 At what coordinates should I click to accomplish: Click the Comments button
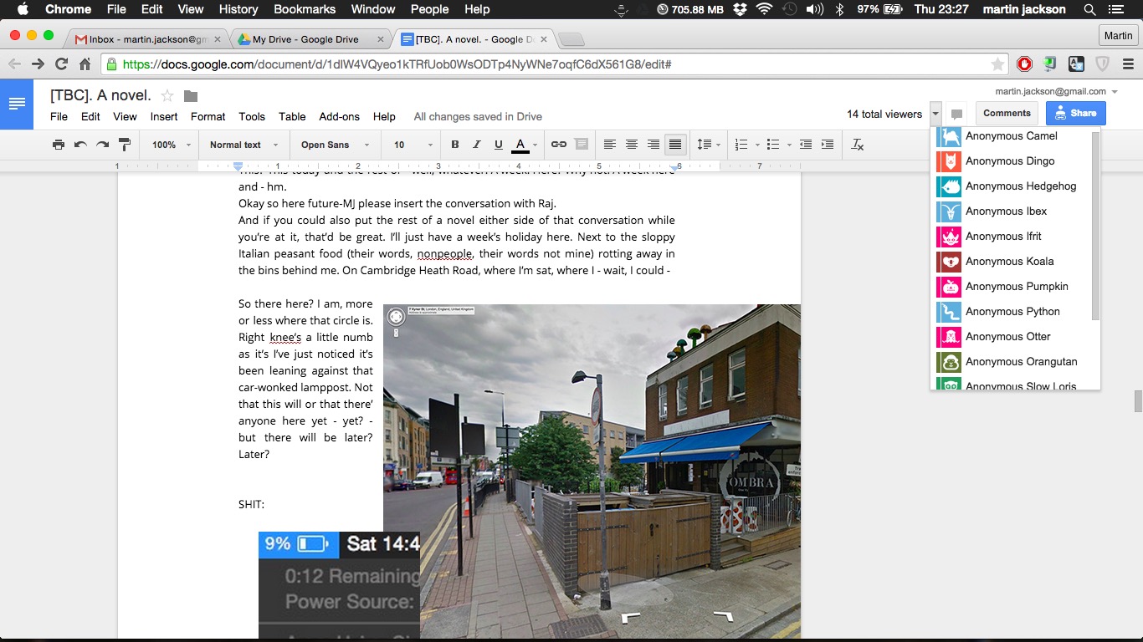[x=1007, y=113]
